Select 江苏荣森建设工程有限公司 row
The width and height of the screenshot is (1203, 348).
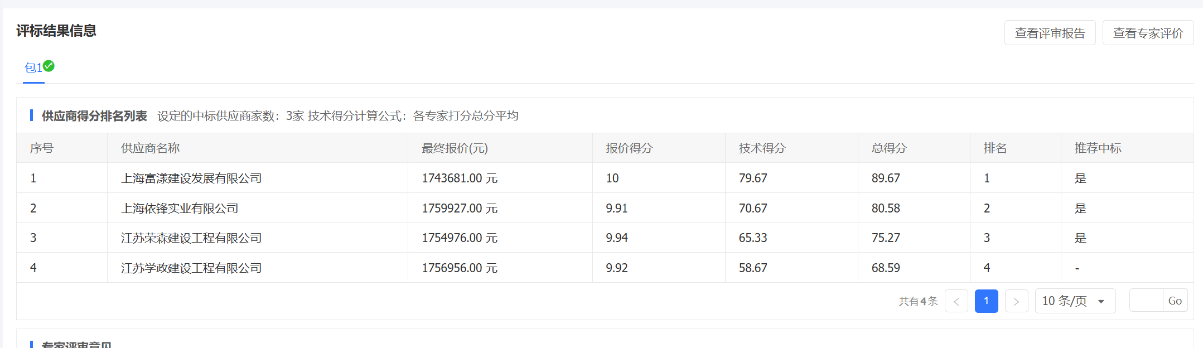tap(191, 238)
